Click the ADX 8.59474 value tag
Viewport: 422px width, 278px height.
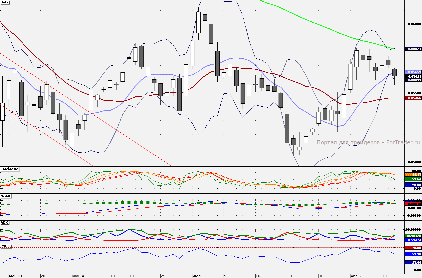click(x=413, y=240)
